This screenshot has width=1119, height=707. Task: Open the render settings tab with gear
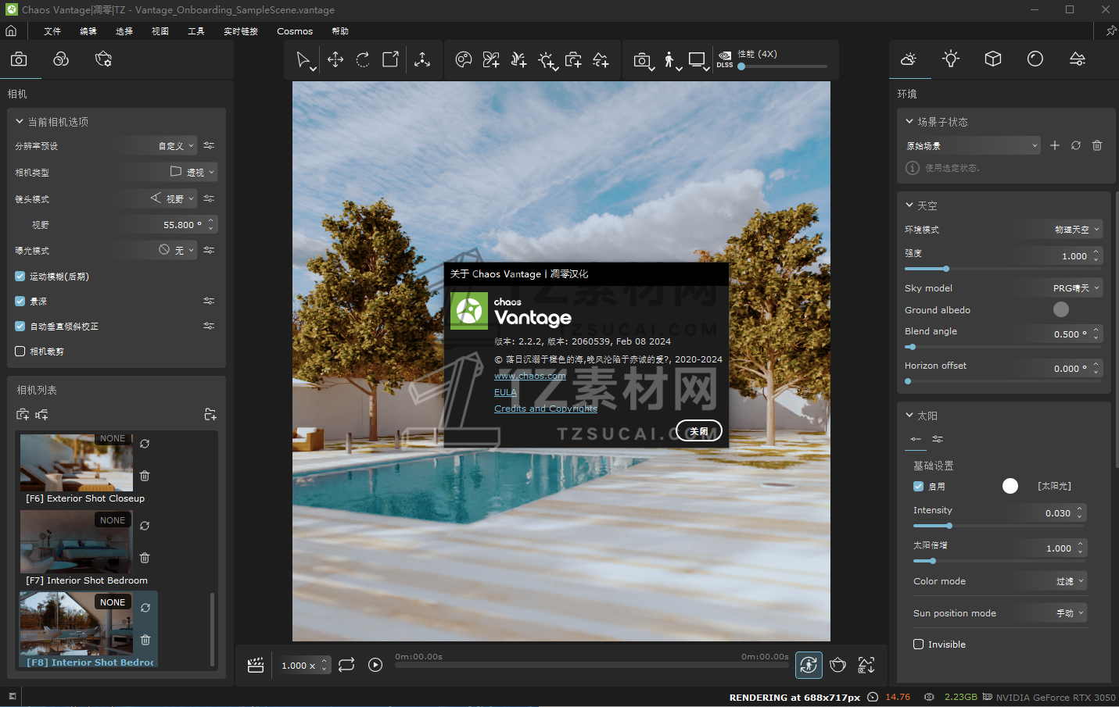coord(103,59)
